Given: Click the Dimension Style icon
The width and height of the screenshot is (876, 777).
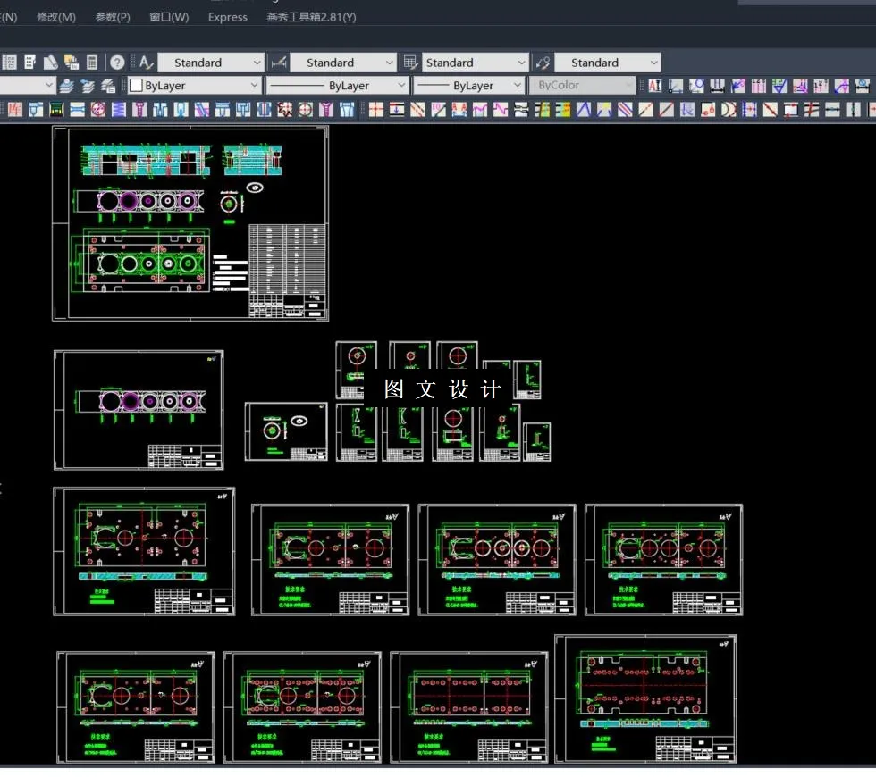Looking at the screenshot, I should point(278,63).
